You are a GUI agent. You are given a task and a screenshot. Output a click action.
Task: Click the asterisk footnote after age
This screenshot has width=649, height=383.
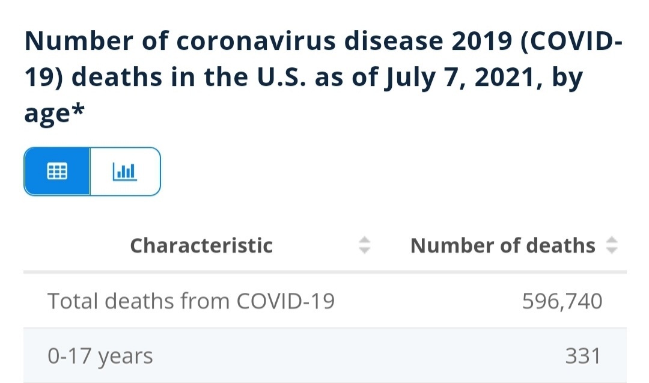[78, 109]
